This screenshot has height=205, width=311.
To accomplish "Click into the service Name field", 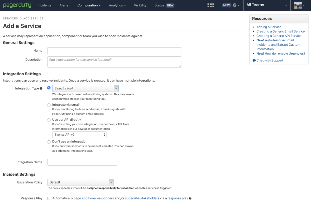I will [114, 51].
